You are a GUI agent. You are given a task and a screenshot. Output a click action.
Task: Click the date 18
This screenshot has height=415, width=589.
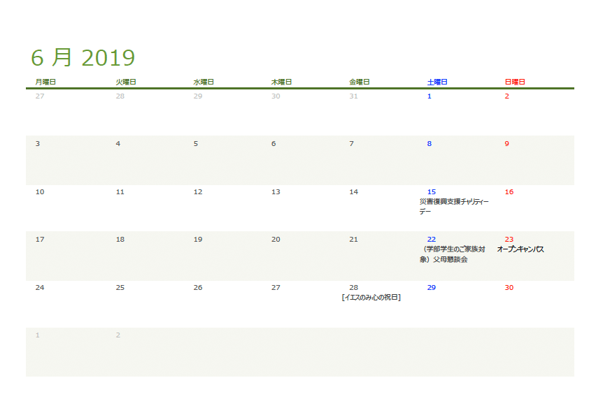click(120, 240)
